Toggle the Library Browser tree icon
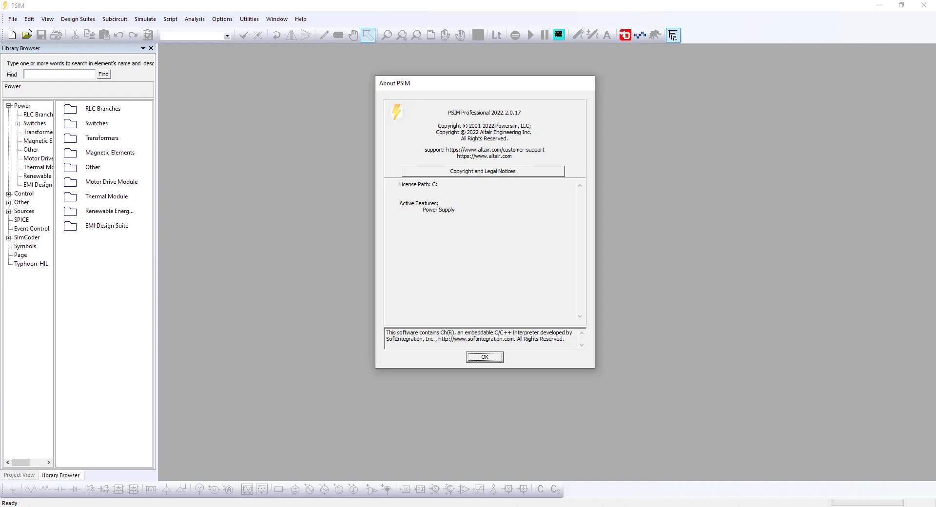 [x=673, y=35]
